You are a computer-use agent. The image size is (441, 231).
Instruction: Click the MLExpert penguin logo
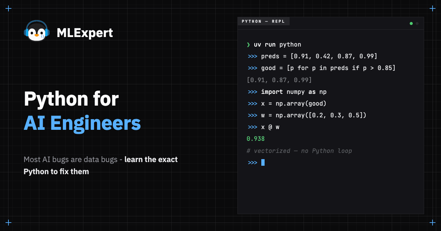tap(37, 31)
